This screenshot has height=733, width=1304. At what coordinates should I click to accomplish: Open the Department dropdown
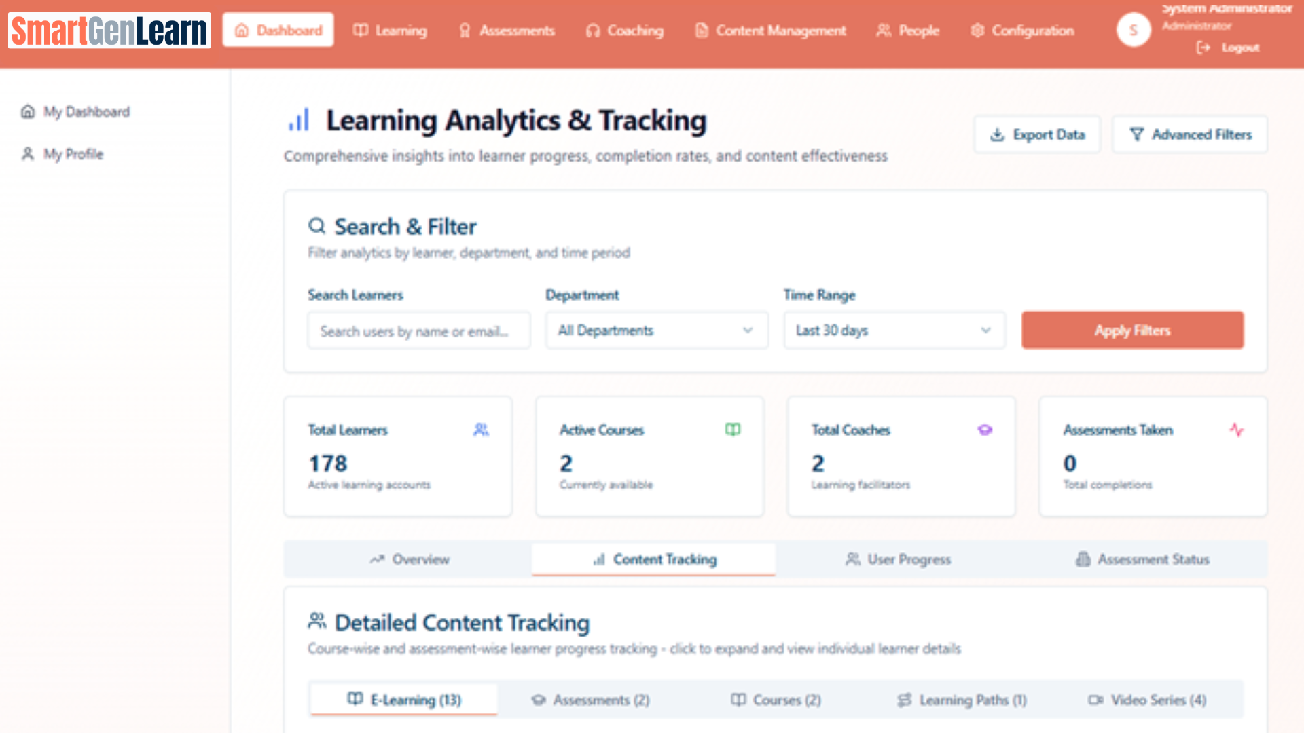(657, 331)
